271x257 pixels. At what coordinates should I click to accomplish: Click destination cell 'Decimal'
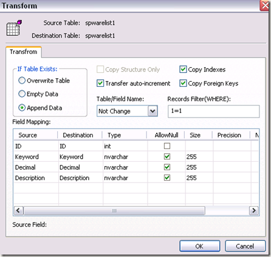coord(81,167)
